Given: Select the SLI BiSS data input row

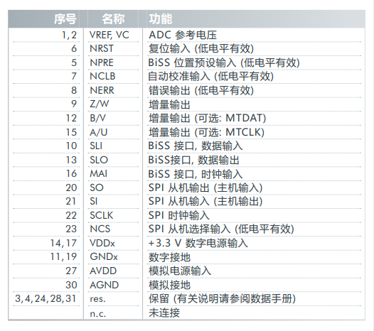Looking at the screenshot, I should pos(187,146).
